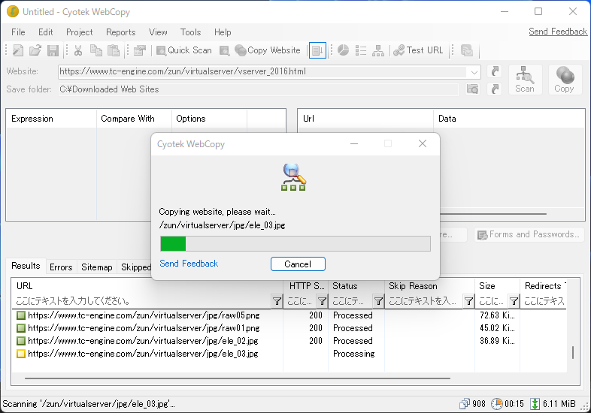Select the raw05.png result row
Viewport: 591px width, 413px height.
pyautogui.click(x=289, y=315)
